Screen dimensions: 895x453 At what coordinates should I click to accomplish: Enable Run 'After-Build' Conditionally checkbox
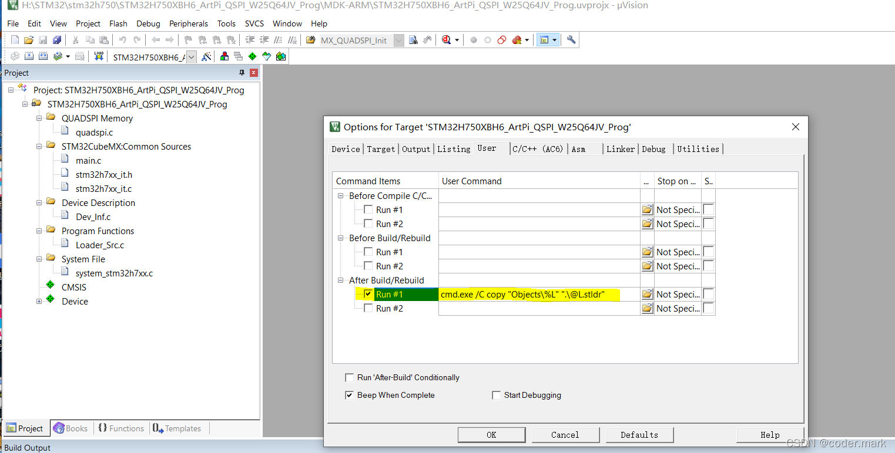coord(350,377)
